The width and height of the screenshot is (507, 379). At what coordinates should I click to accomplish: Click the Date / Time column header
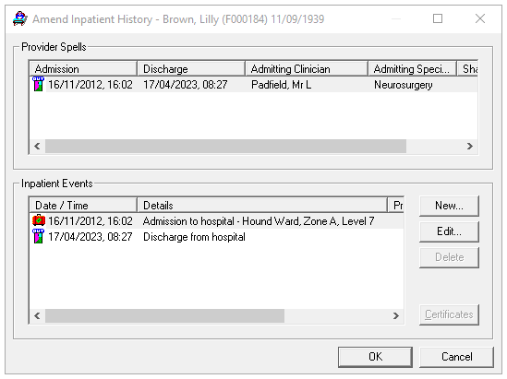coord(83,206)
